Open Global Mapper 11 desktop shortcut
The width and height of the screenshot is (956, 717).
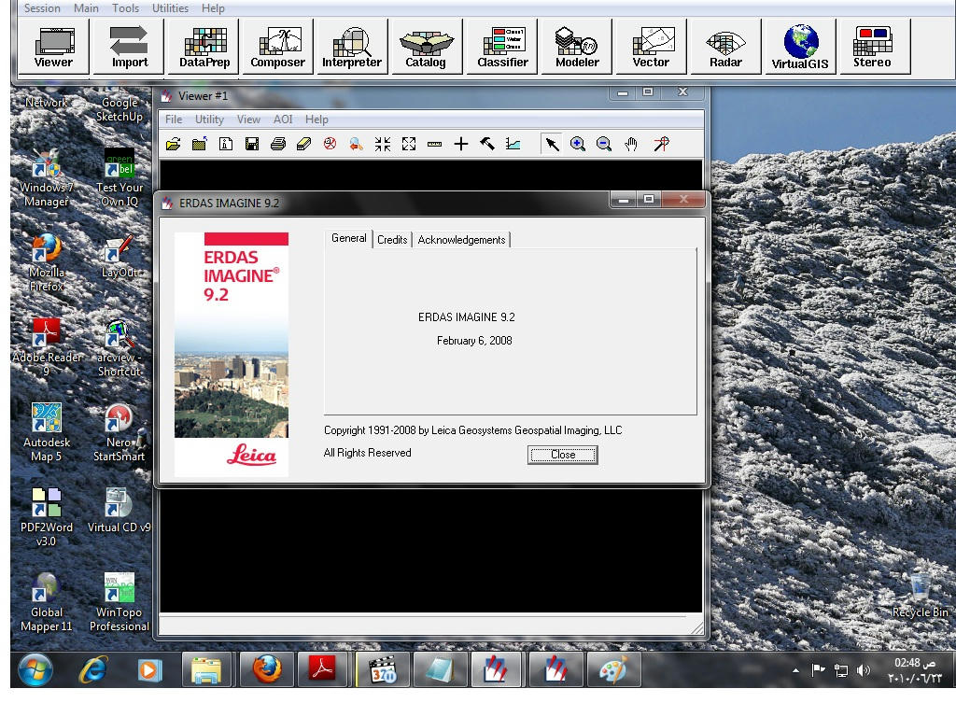click(x=47, y=602)
